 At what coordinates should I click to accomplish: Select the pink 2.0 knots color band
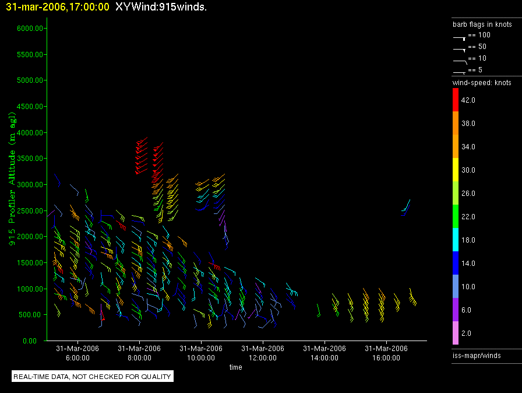point(456,333)
